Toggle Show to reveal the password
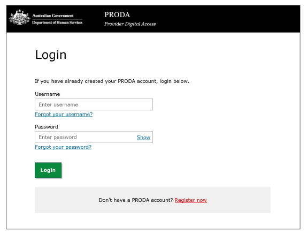This screenshot has height=235, width=308. click(x=143, y=137)
